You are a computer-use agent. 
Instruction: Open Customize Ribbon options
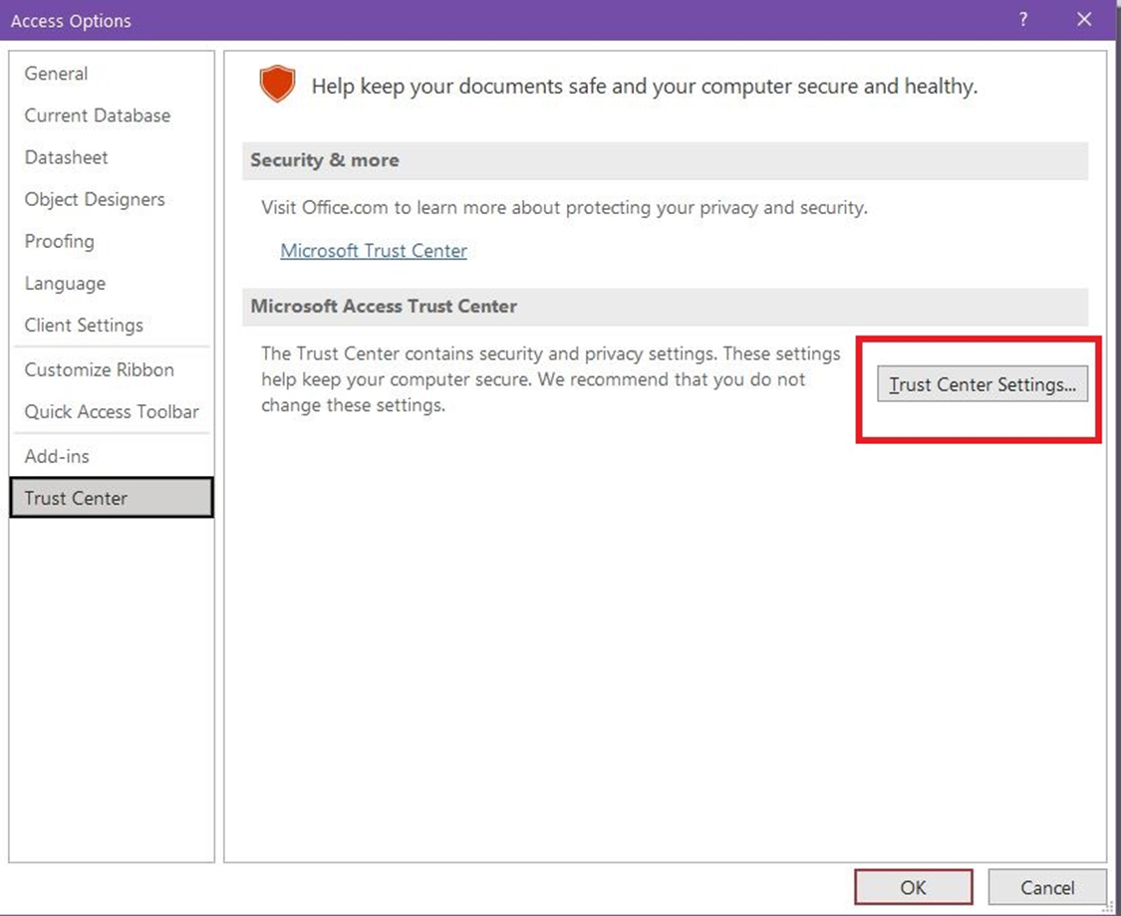coord(112,370)
